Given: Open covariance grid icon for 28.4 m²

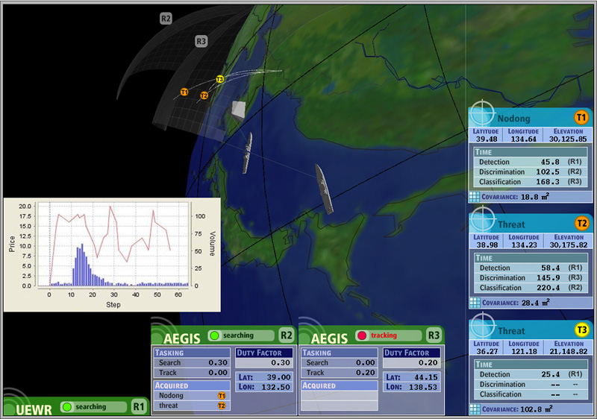Looking at the screenshot, I should click(x=475, y=303).
